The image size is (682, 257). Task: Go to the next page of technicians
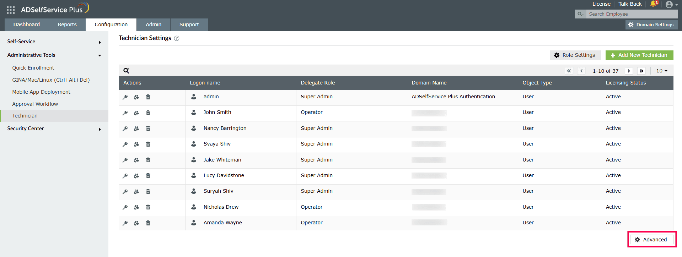629,71
